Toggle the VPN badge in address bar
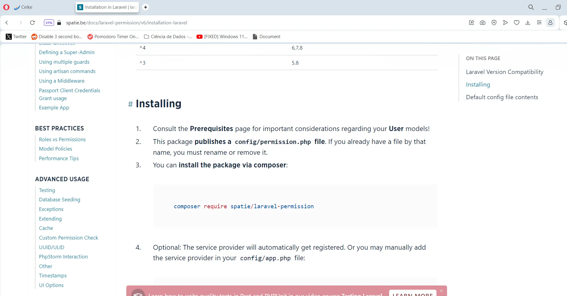The height and width of the screenshot is (296, 567). [x=49, y=23]
